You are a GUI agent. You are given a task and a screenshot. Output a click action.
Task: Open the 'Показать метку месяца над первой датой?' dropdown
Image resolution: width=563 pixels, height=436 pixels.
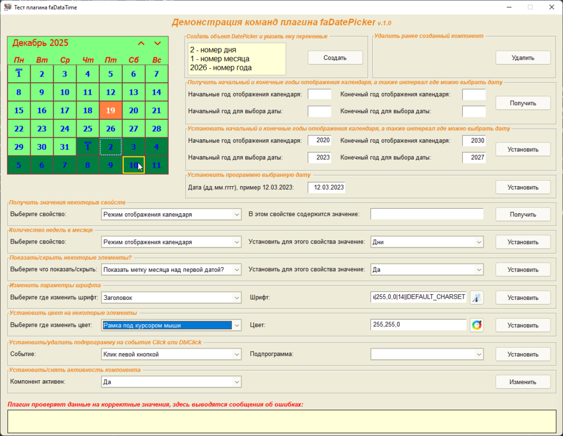171,269
